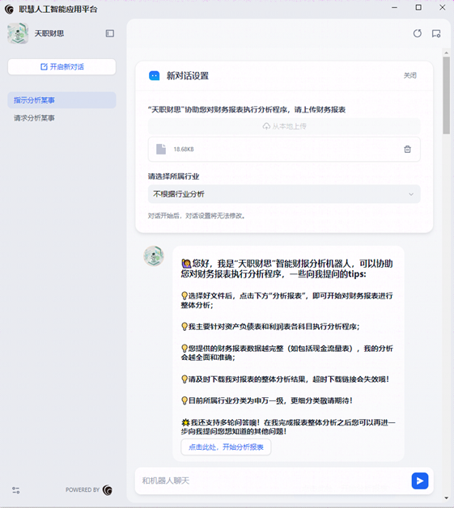
Task: Open the new chat bubble icon
Action: click(x=436, y=34)
